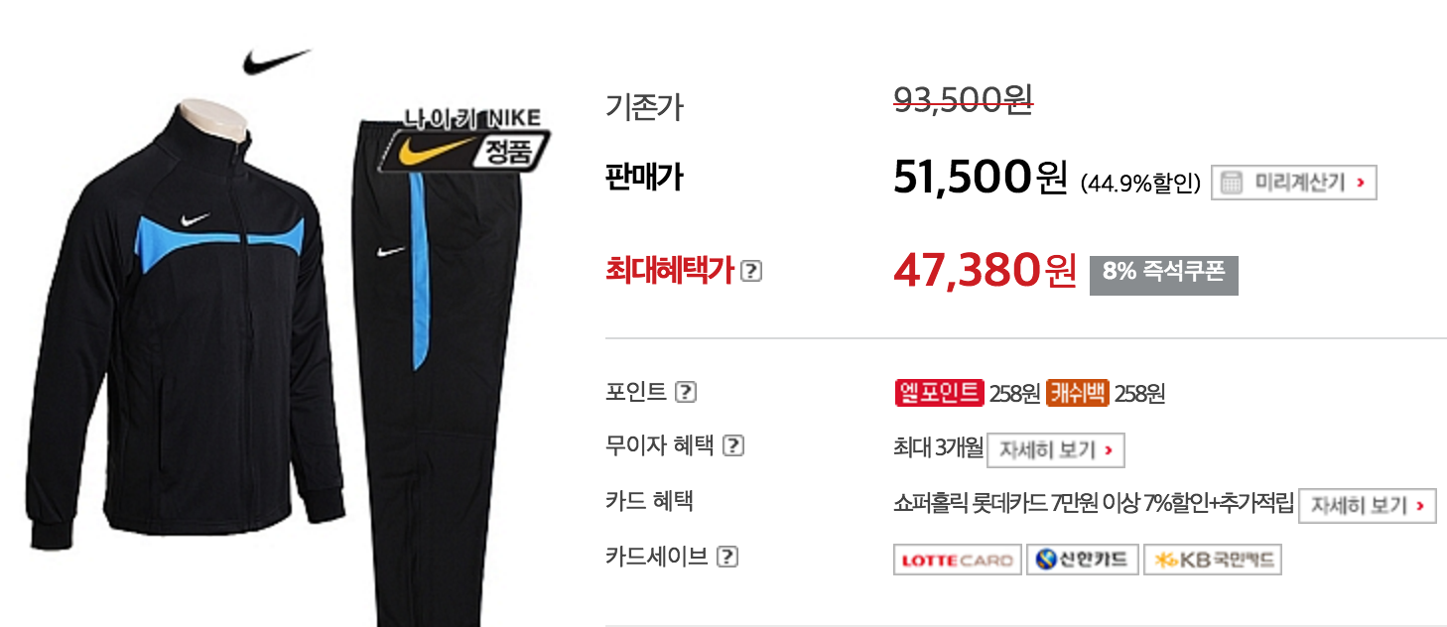
Task: Select the 신한카드 logo
Action: [x=1082, y=560]
